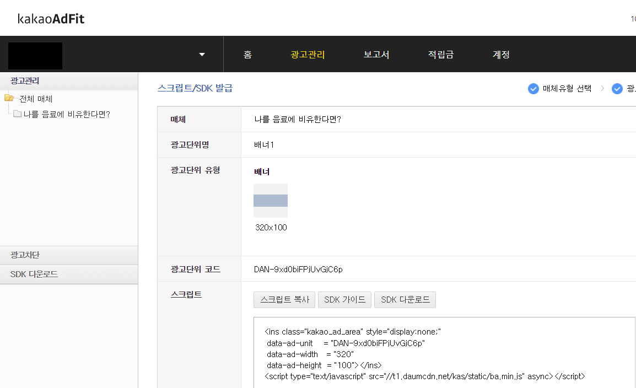Click the 배너1 ad unit name
This screenshot has width=636, height=388.
pos(264,145)
